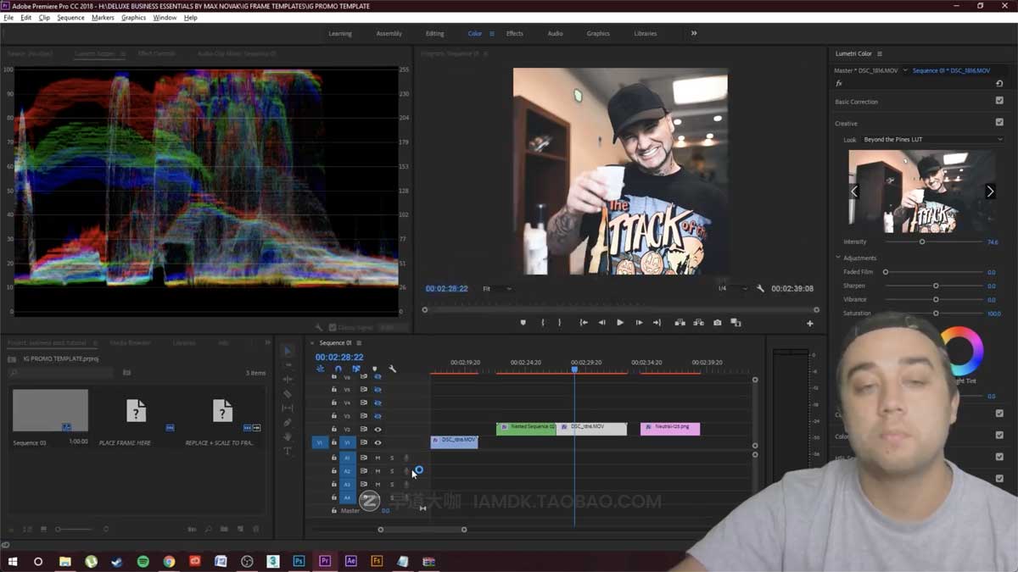Image resolution: width=1018 pixels, height=572 pixels.
Task: Toggle Creative section checkbox
Action: (x=999, y=123)
